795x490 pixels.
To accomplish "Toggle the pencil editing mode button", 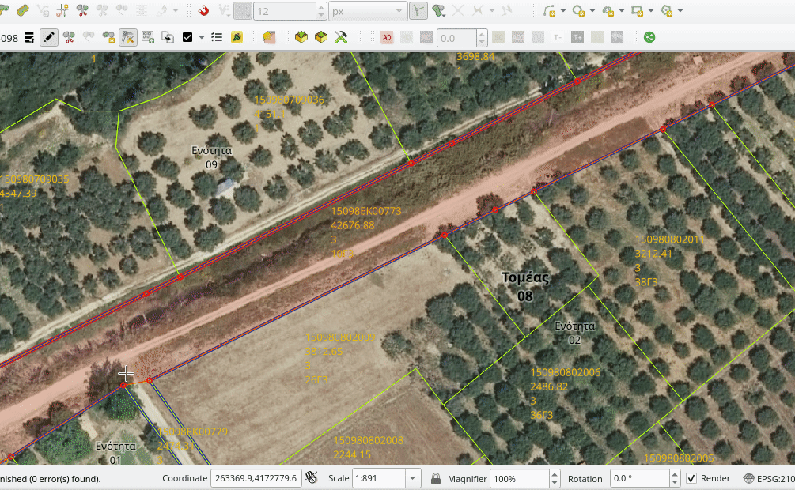I will [49, 37].
